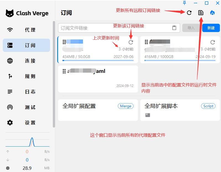Click the clipboard paste icon in link field
The image size is (221, 172).
pos(174,28)
